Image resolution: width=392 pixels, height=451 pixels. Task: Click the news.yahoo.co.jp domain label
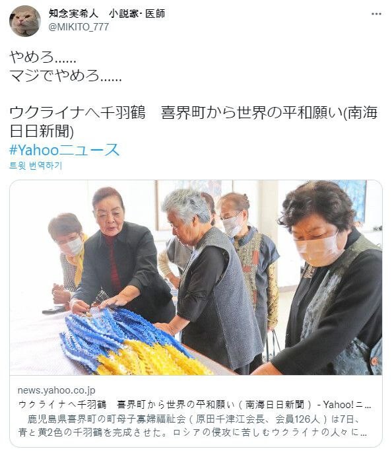pyautogui.click(x=56, y=390)
